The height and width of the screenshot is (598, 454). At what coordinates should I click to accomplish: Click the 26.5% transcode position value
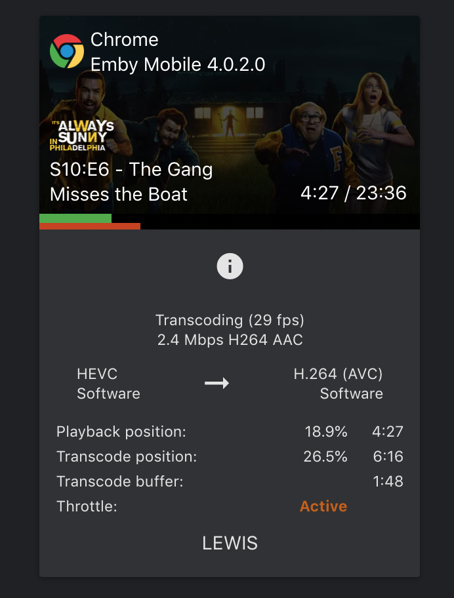tap(325, 456)
